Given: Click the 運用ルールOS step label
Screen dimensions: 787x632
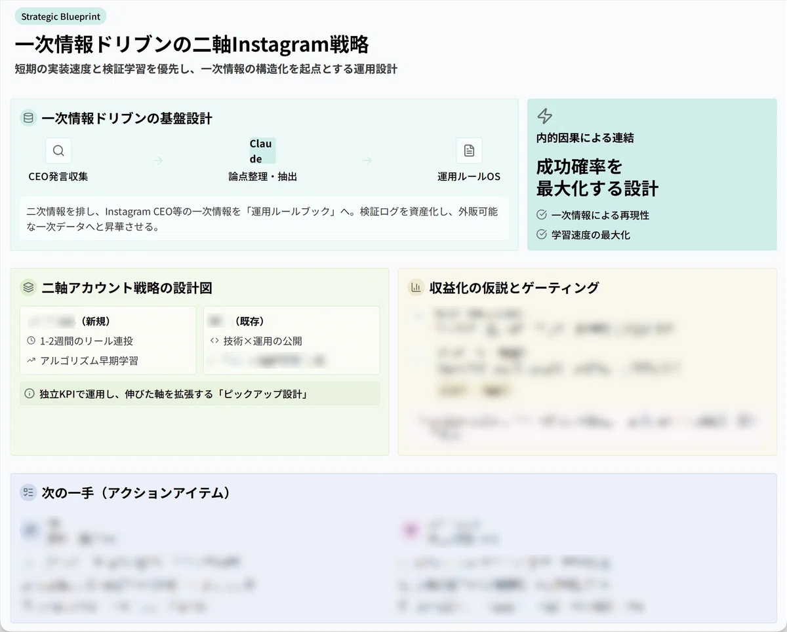Looking at the screenshot, I should [x=469, y=177].
